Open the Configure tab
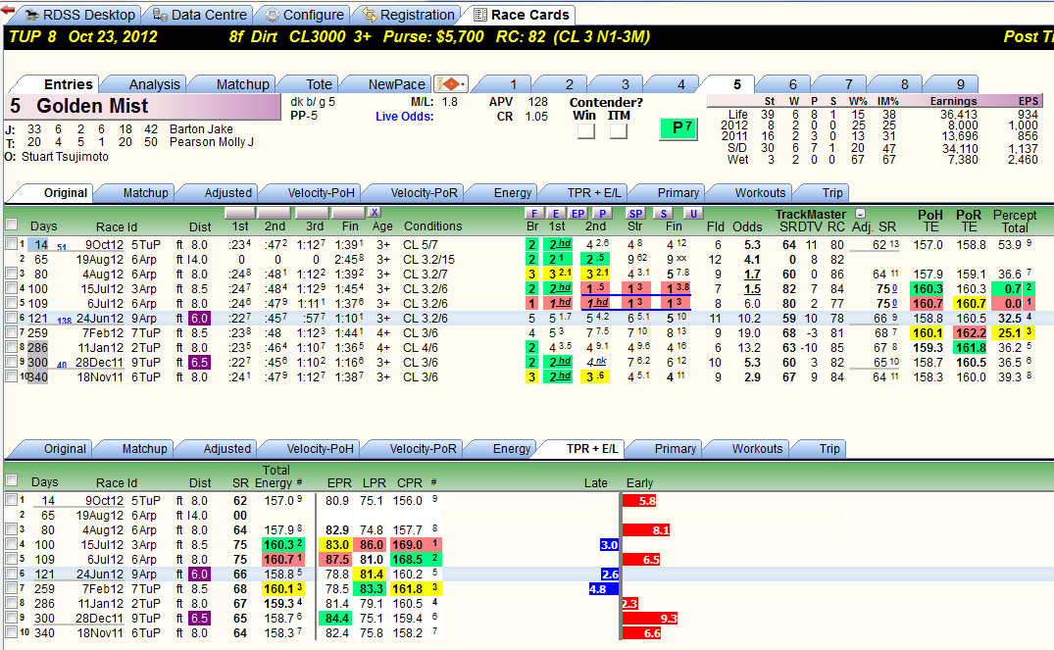The image size is (1054, 650). (305, 15)
